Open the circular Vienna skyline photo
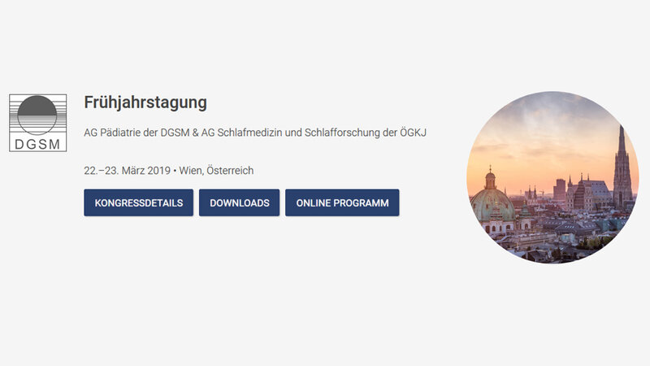Viewport: 650px width, 366px height. point(552,176)
